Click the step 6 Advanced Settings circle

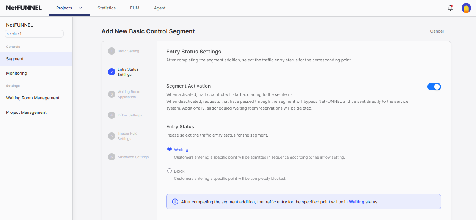112,157
